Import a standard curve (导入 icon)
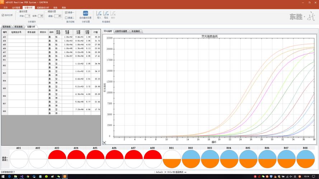Screen dimensions: 319x179 (x=99, y=14)
